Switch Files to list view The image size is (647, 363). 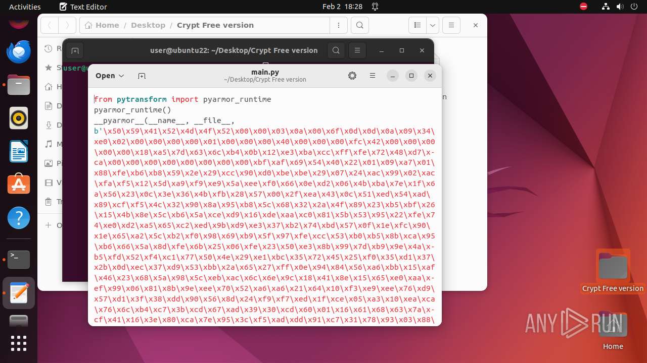coord(418,25)
